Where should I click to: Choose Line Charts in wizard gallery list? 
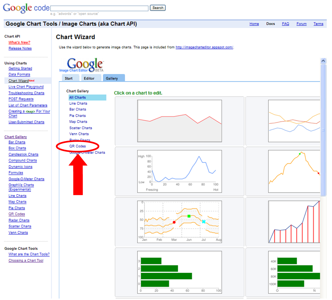coord(78,103)
